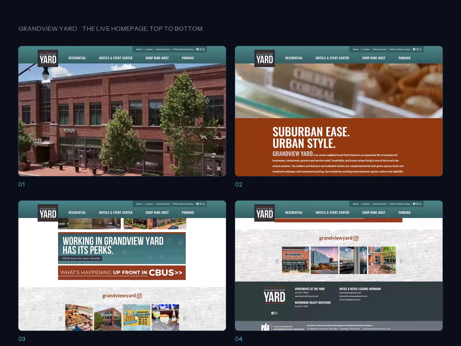Click Office & Retail Leasing link in screenshot 02
461x346 pixels.
(400, 49)
